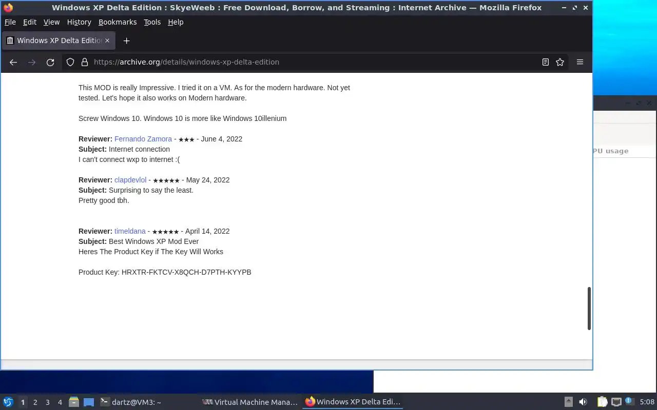The width and height of the screenshot is (657, 410).
Task: Click the Firefox icon in the title bar
Action: click(x=8, y=8)
